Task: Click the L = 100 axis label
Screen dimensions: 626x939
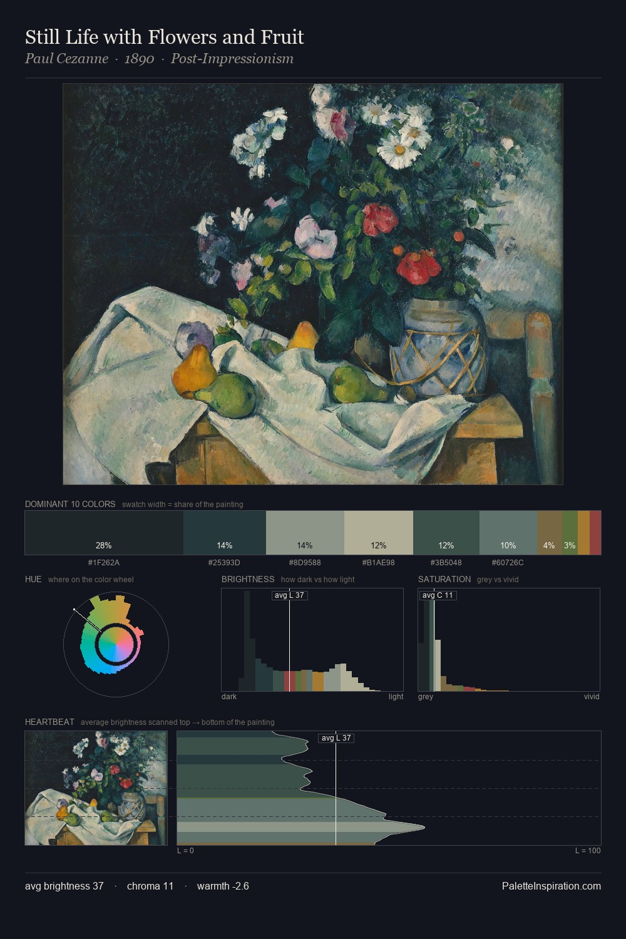Action: (588, 851)
